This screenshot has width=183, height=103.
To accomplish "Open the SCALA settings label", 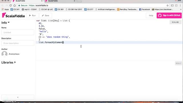I will tap(175, 22).
